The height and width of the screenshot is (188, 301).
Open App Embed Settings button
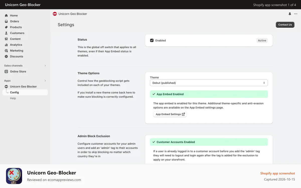point(170,114)
